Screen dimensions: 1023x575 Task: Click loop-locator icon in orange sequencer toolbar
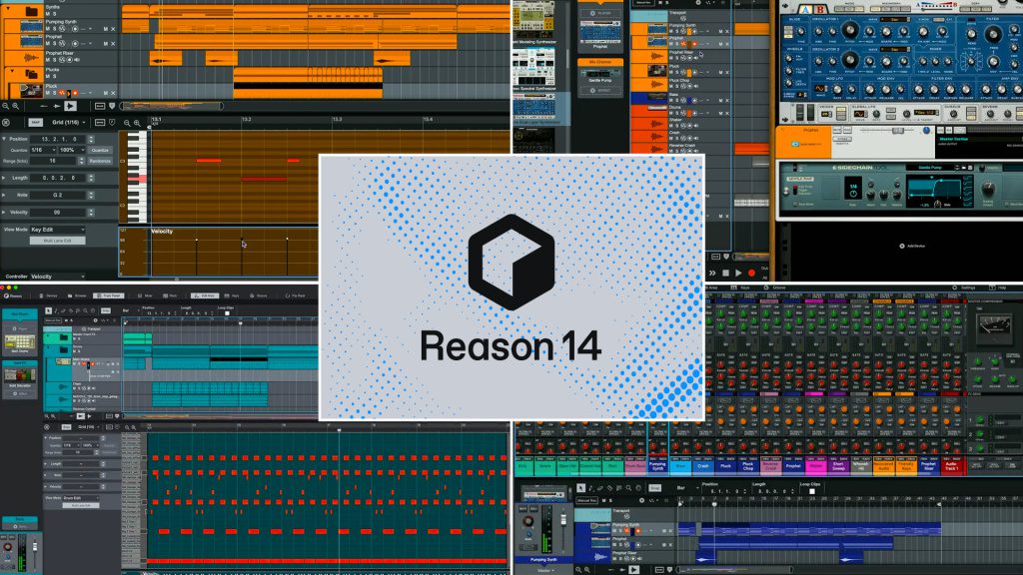(x=100, y=106)
